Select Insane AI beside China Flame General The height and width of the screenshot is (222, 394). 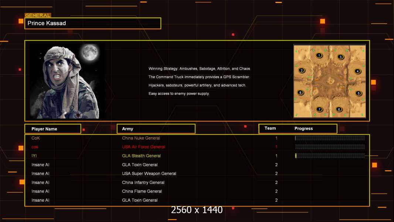(x=40, y=191)
